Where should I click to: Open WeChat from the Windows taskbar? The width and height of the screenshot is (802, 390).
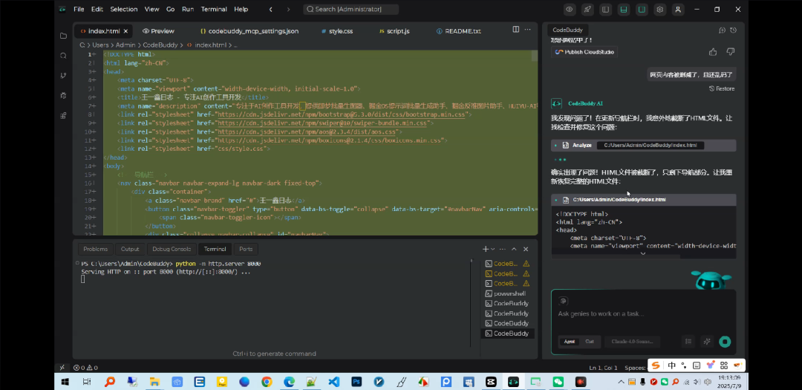point(558,382)
